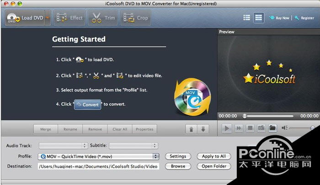Screen dimensions: 320x185
Task: Open the Profile format dropdown
Action: click(98, 156)
